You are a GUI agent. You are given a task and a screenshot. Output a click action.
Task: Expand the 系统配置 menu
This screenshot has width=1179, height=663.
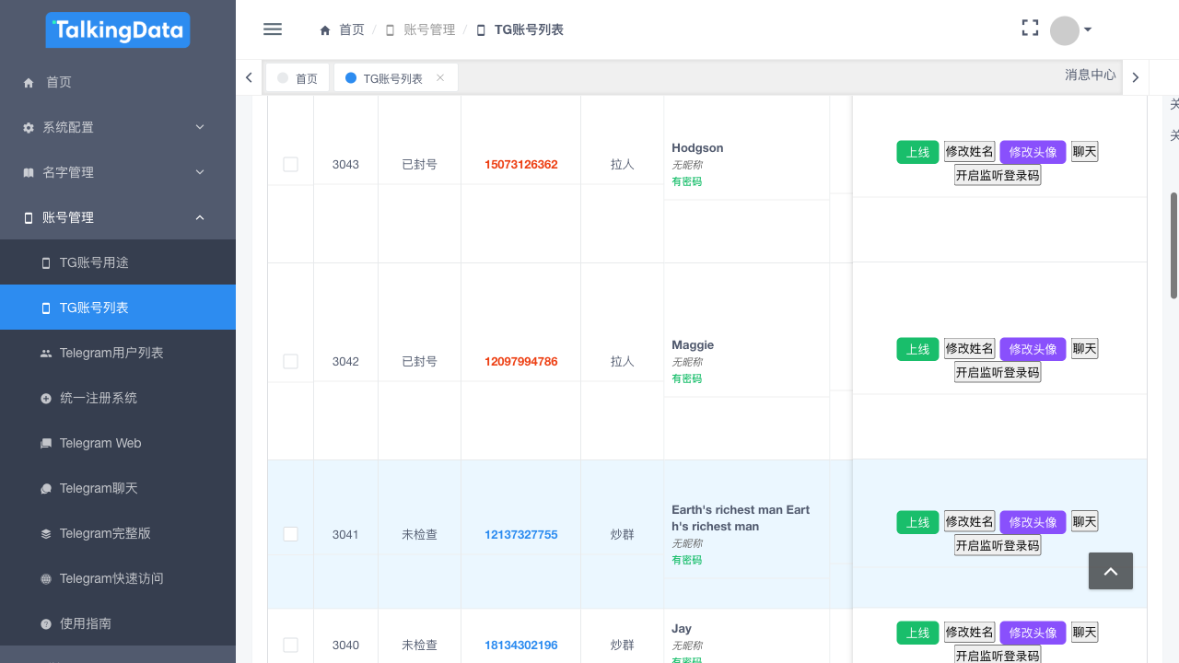[118, 127]
